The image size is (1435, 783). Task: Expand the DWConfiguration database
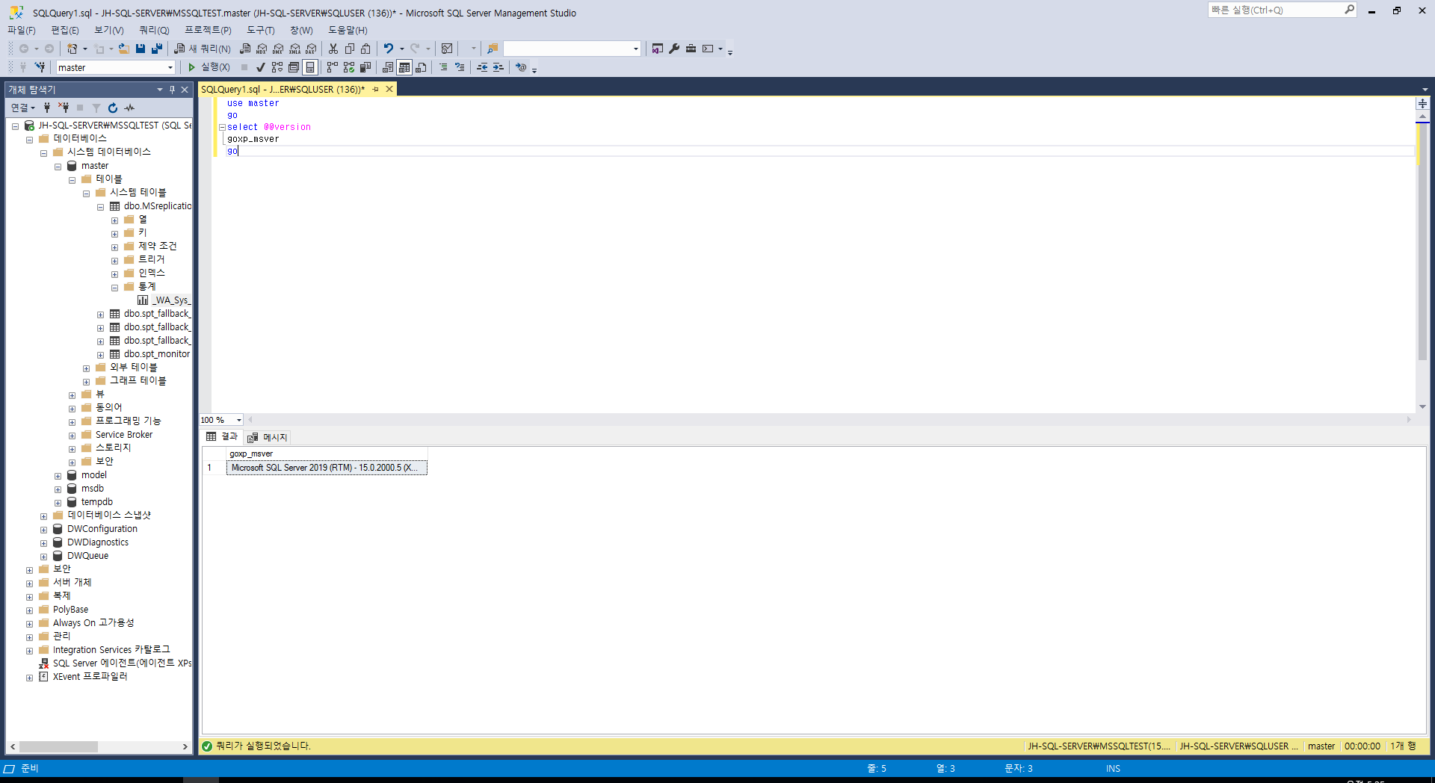[x=43, y=530]
